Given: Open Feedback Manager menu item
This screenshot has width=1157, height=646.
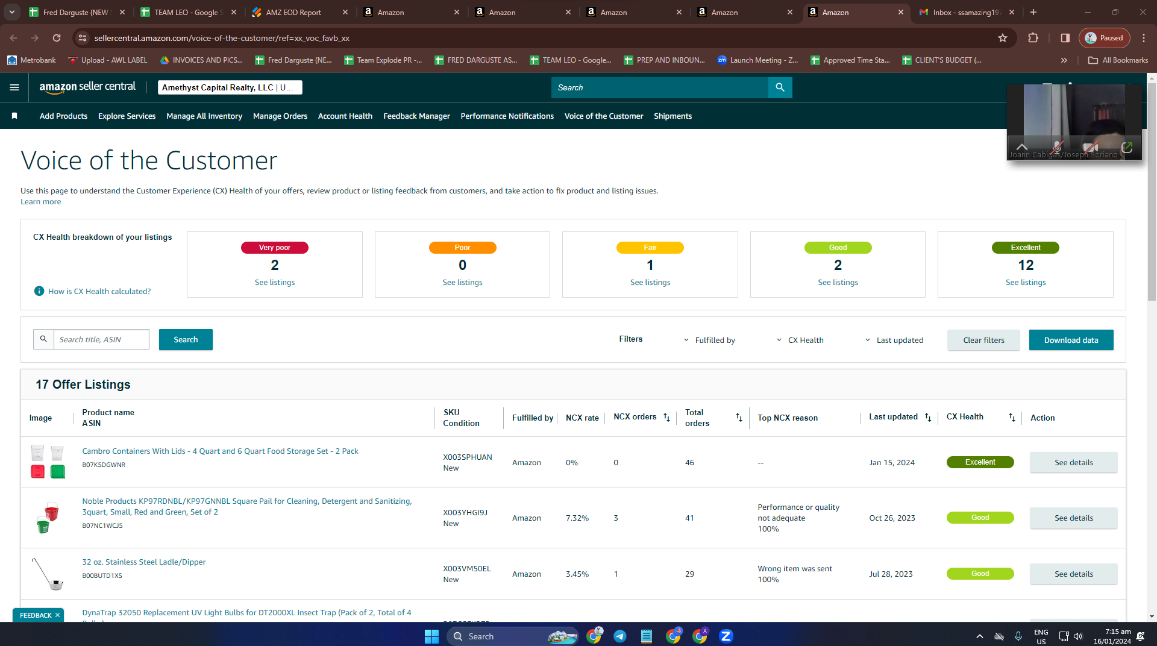Looking at the screenshot, I should [x=416, y=116].
